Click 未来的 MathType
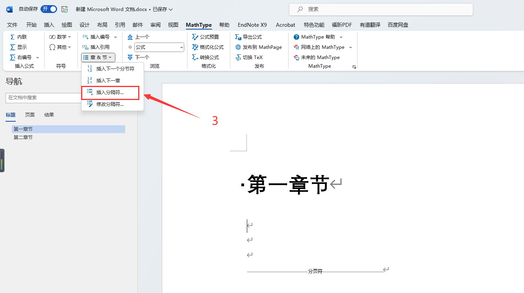 [x=317, y=57]
